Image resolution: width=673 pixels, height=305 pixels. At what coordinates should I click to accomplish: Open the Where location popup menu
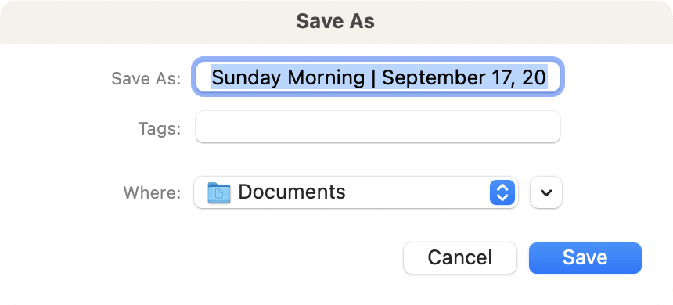coord(356,192)
